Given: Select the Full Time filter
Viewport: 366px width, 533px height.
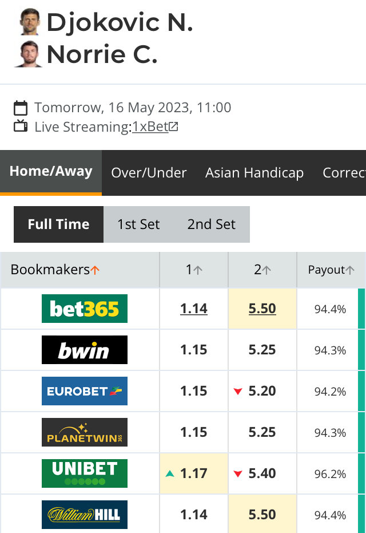Looking at the screenshot, I should coord(59,224).
